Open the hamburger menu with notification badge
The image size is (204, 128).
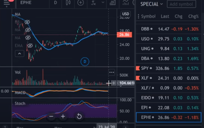(7, 3)
